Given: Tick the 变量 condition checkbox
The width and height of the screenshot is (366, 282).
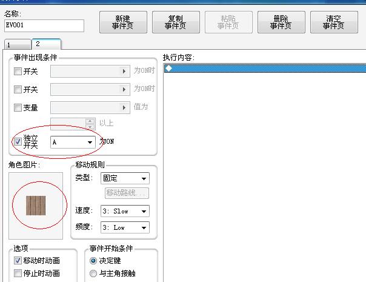Looking at the screenshot, I should (x=18, y=108).
